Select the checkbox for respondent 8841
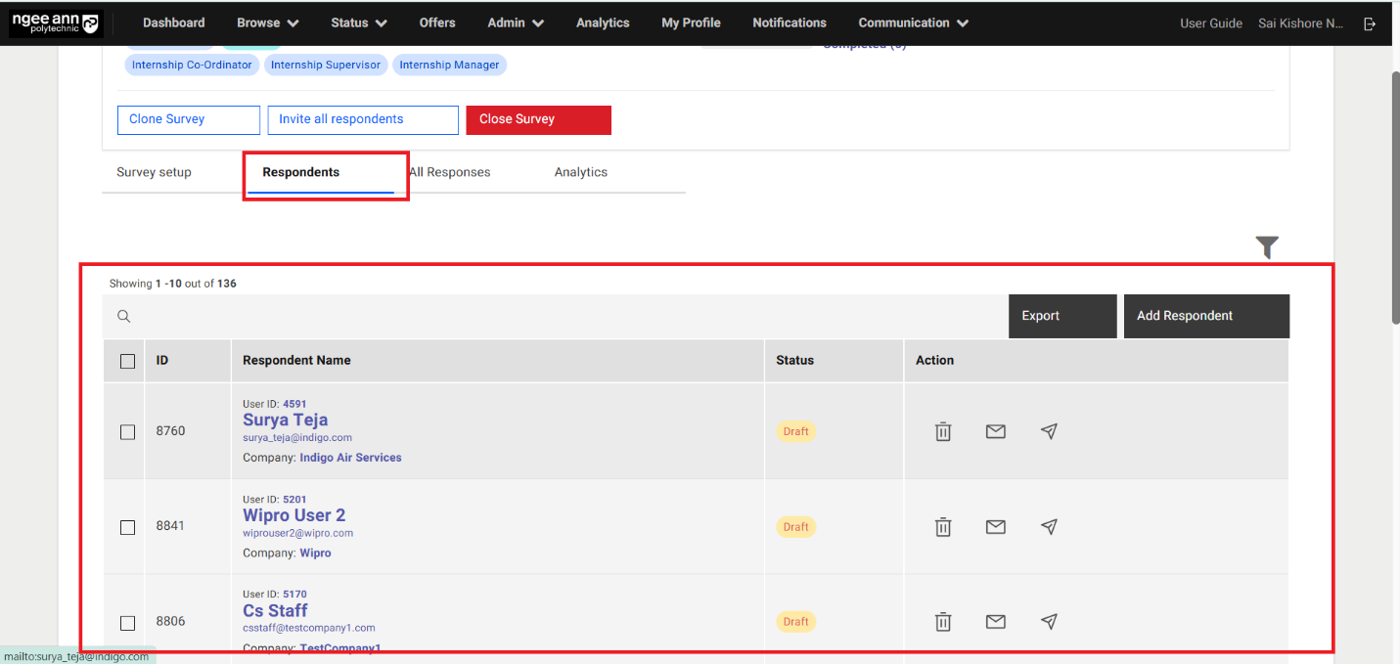The image size is (1400, 664). click(x=127, y=527)
